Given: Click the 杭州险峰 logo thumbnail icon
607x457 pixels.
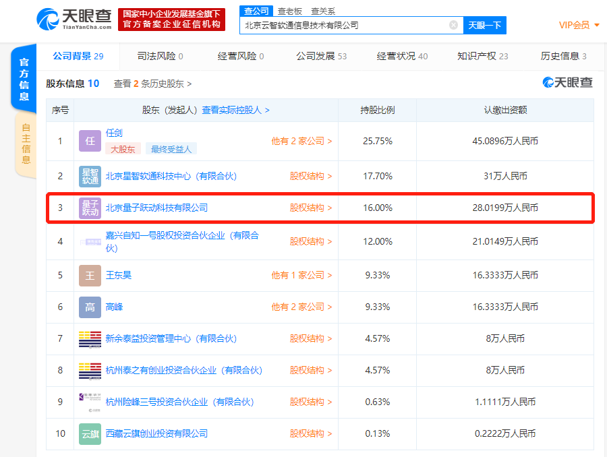Looking at the screenshot, I should pos(90,402).
